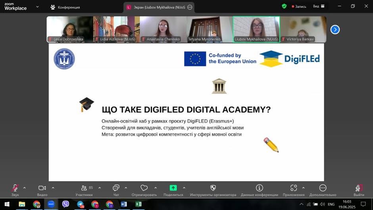Unmute the microphone with Звук button
373x210 pixels.
pos(15,190)
